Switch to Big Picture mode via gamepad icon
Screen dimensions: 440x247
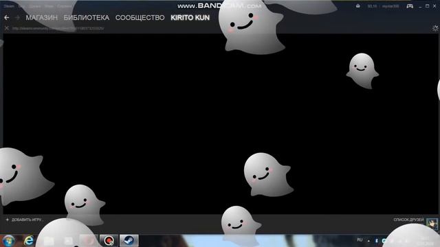pyautogui.click(x=410, y=6)
